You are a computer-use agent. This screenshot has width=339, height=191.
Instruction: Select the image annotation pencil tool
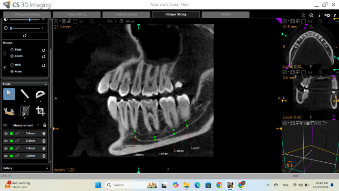click(x=25, y=111)
